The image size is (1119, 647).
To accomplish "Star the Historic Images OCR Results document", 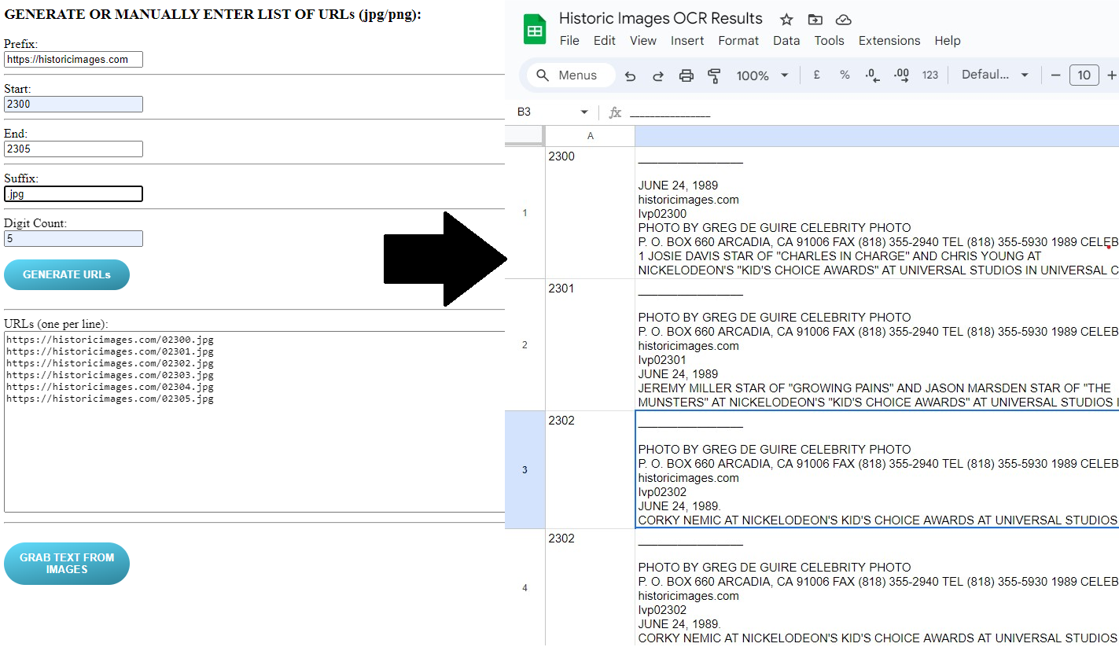I will pos(786,20).
